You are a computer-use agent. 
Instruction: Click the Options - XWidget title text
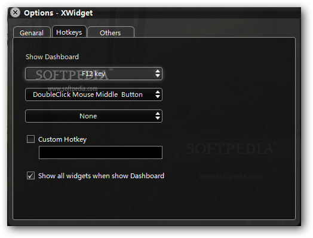click(x=58, y=13)
